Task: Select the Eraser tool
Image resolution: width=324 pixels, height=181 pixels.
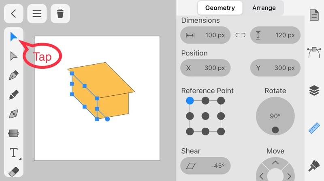Action: point(14,171)
